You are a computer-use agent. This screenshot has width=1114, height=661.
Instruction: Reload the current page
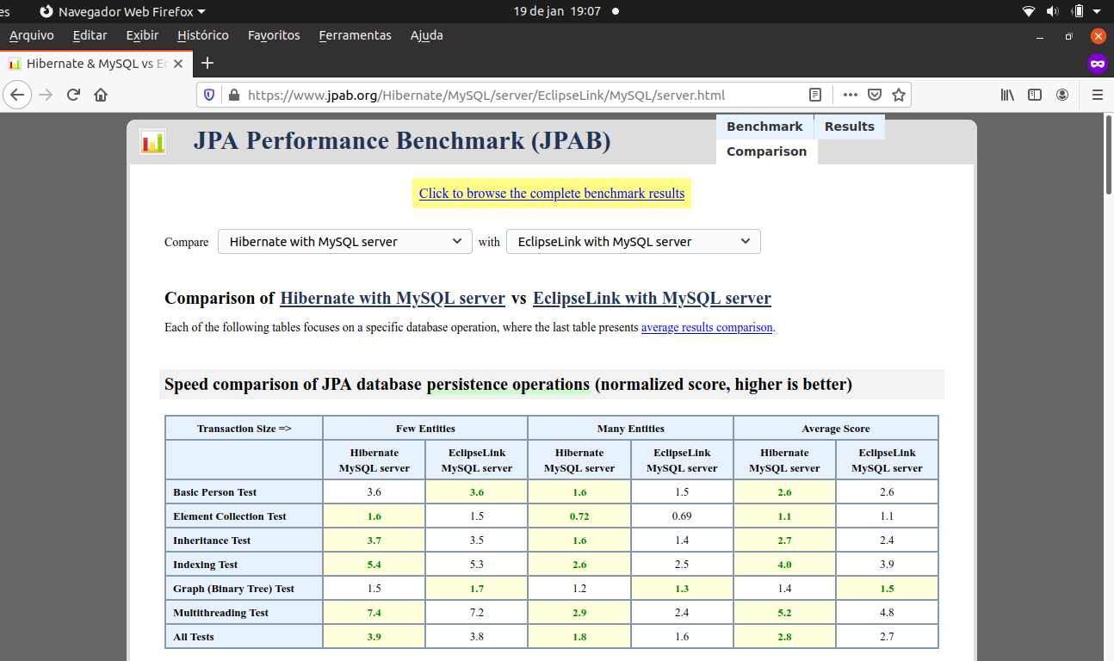74,95
